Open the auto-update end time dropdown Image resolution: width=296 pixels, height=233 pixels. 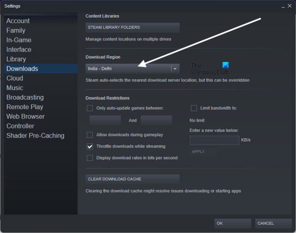(156, 121)
